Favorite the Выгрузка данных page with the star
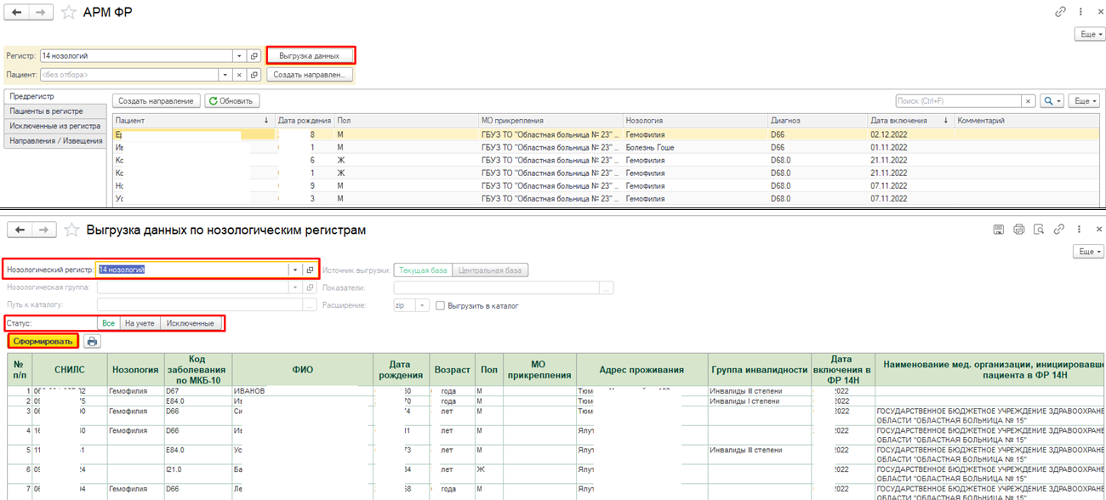This screenshot has width=1106, height=500. (x=72, y=230)
